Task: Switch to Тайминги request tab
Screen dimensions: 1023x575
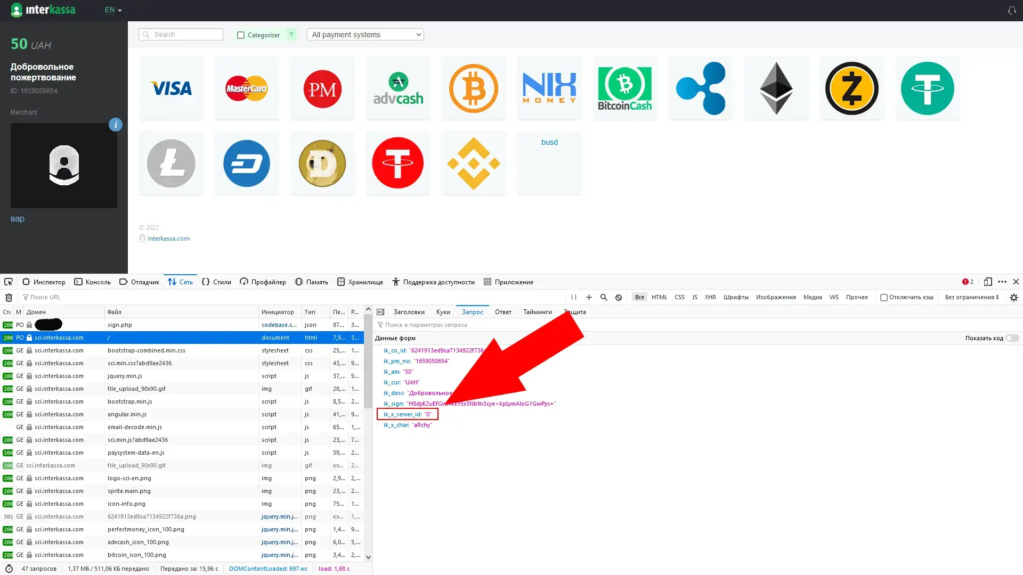Action: 538,312
